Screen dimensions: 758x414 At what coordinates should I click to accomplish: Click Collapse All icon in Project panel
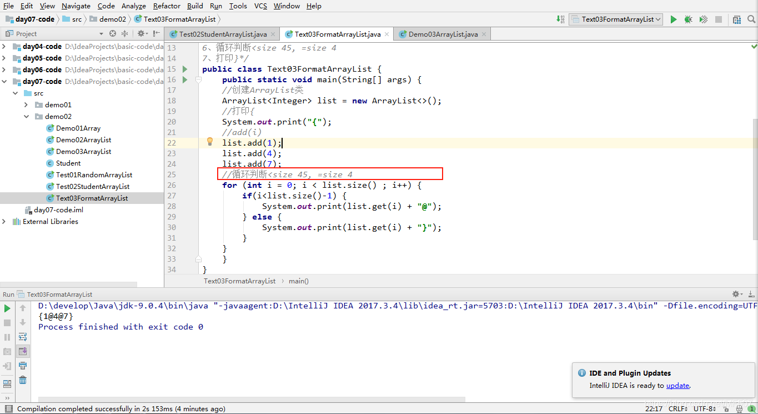[x=124, y=34]
